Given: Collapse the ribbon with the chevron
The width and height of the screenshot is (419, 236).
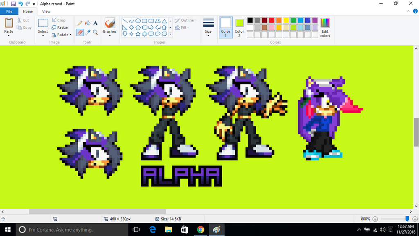Looking at the screenshot, I should coord(408,11).
